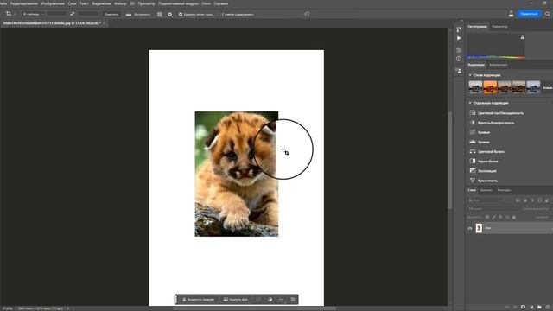Open the adjustment half-circle icon in contextual task bar
This screenshot has height=311, width=553.
[x=270, y=300]
